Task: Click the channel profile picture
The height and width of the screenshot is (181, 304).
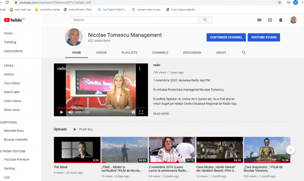Action: pyautogui.click(x=74, y=37)
